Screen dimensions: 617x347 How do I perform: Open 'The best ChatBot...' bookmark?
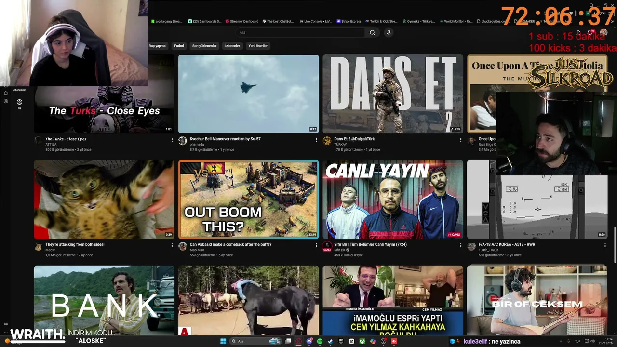[x=278, y=21]
